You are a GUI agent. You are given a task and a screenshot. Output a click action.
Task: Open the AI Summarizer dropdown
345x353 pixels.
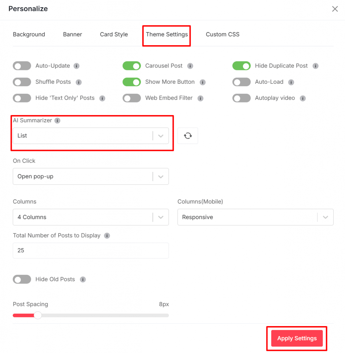coord(91,136)
